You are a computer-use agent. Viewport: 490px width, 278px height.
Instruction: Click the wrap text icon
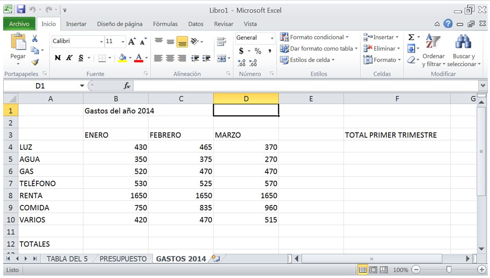pos(221,41)
